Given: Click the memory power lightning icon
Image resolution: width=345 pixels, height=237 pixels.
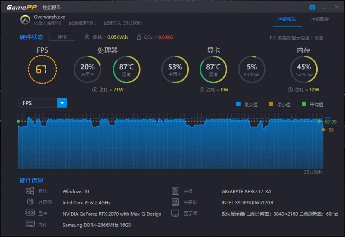Looking at the screenshot, I should (290, 90).
